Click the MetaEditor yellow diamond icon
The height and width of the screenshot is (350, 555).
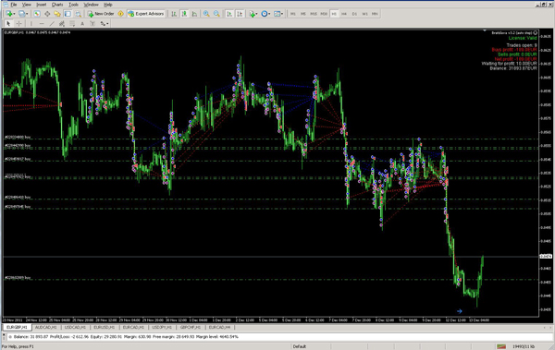click(120, 14)
